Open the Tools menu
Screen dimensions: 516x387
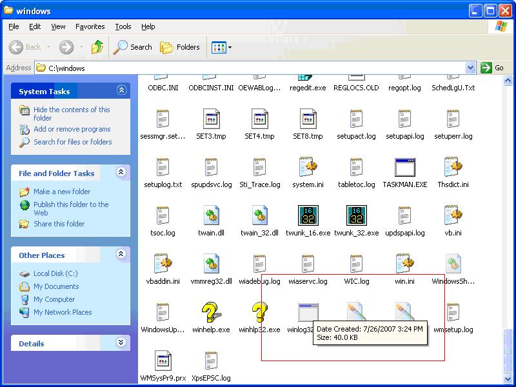(123, 26)
